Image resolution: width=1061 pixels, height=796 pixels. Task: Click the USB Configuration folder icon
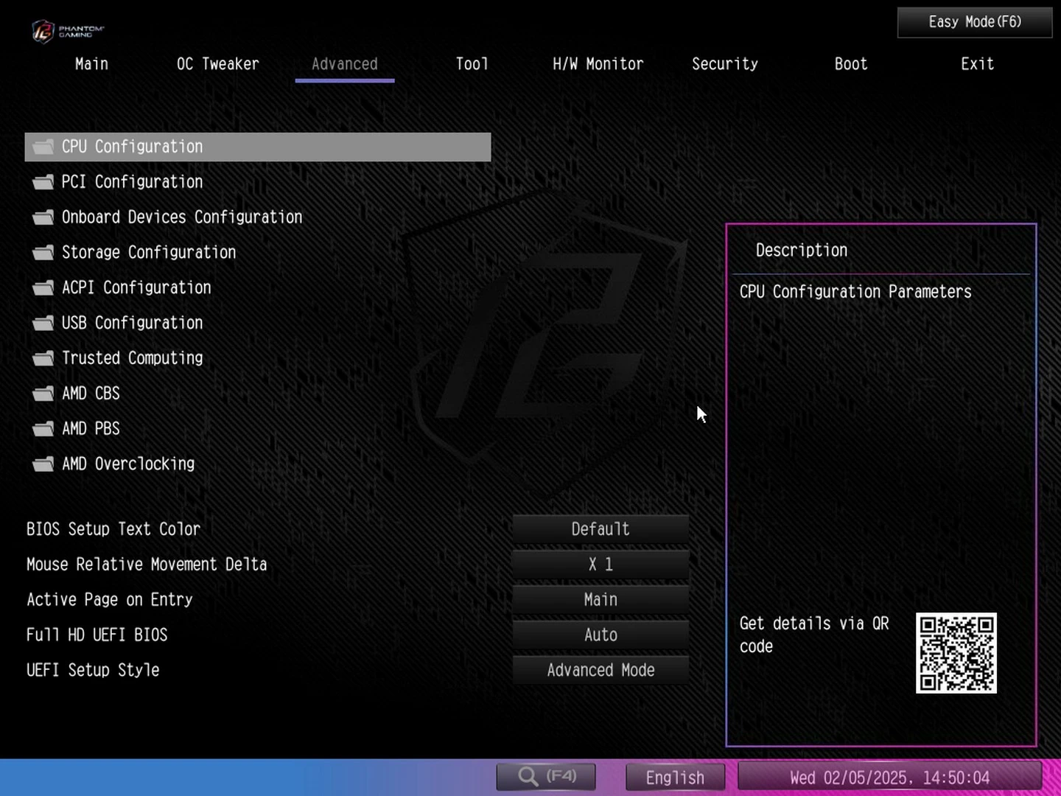(43, 324)
